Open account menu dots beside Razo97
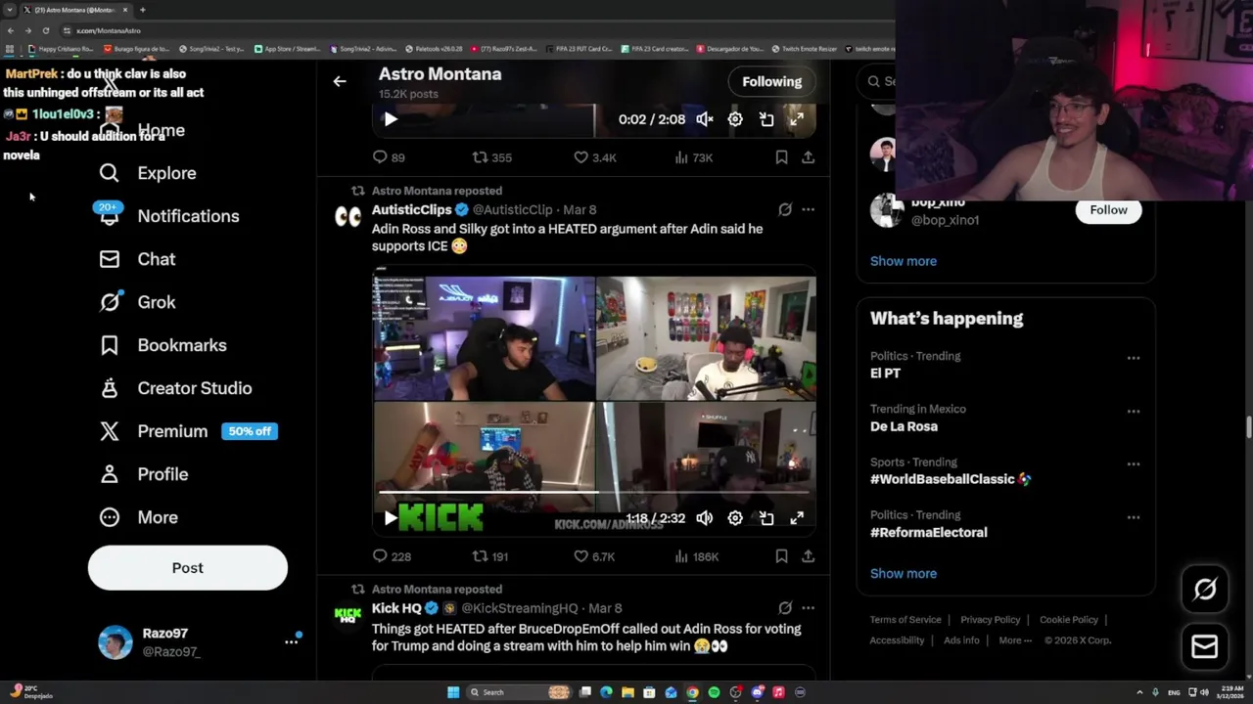This screenshot has width=1253, height=704. pyautogui.click(x=291, y=641)
